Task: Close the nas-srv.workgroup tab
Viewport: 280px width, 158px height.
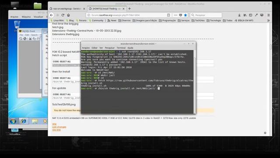Action: tap(84, 9)
